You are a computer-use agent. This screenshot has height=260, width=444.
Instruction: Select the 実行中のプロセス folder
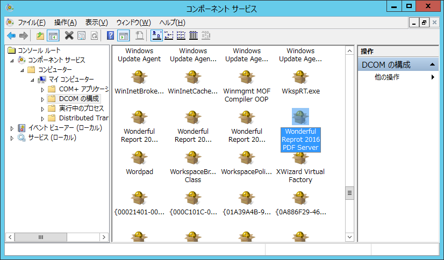81,109
